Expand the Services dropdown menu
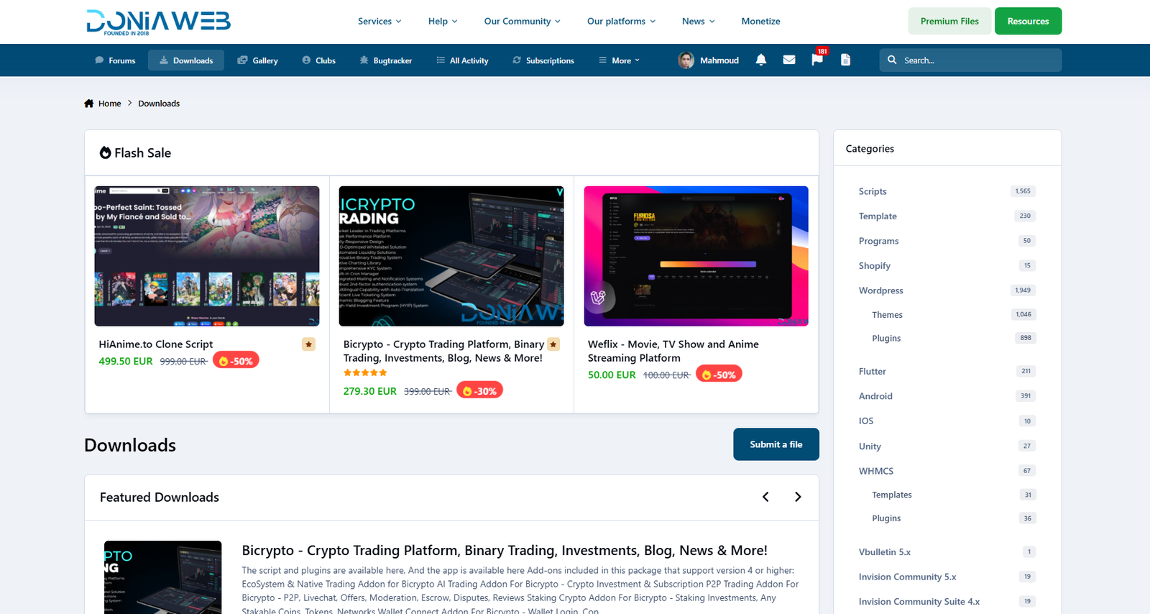Viewport: 1150px width, 614px height. (x=379, y=22)
